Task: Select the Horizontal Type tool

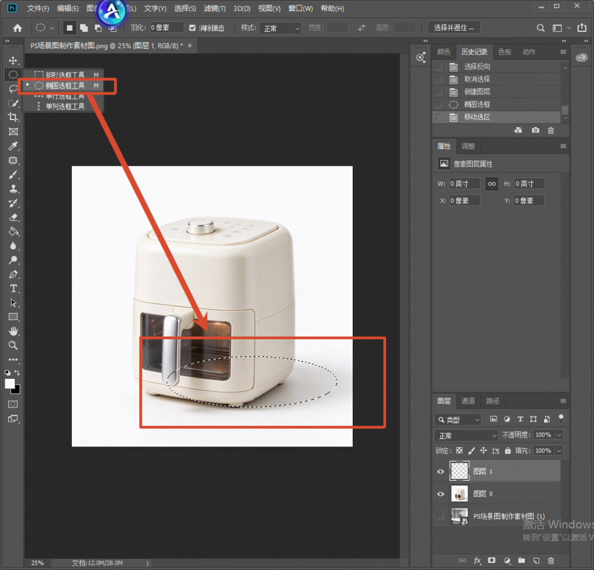Action: coord(13,289)
